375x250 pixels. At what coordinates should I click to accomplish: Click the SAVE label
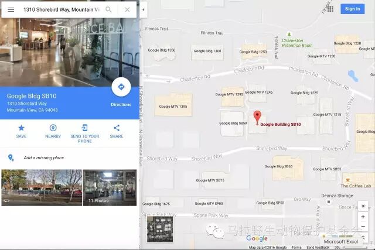pyautogui.click(x=21, y=136)
